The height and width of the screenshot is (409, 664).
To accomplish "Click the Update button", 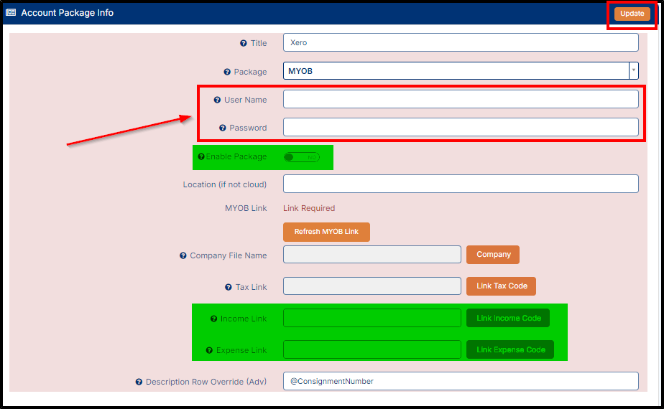I will point(632,14).
